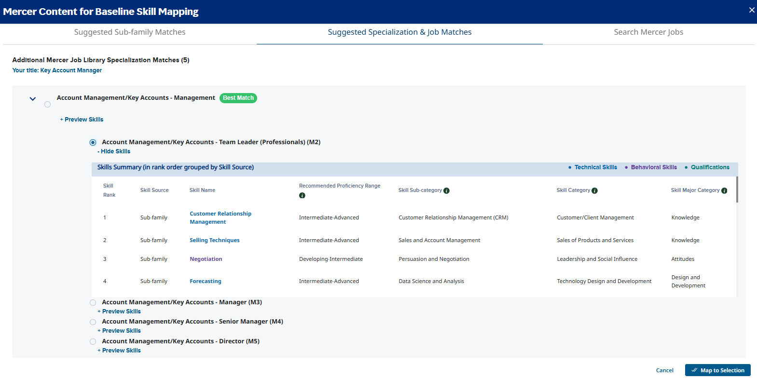Click the Technology Design and Development cell

click(x=604, y=281)
